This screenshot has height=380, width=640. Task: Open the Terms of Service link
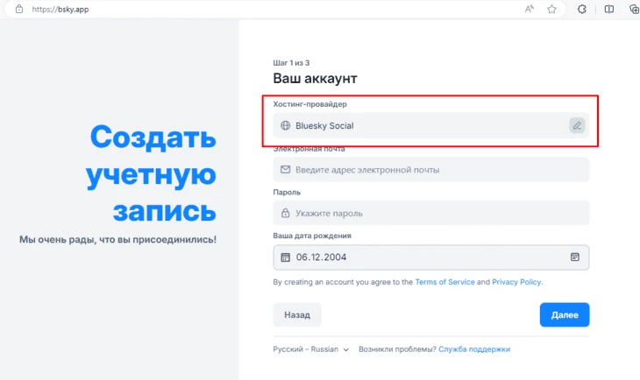pyautogui.click(x=444, y=282)
